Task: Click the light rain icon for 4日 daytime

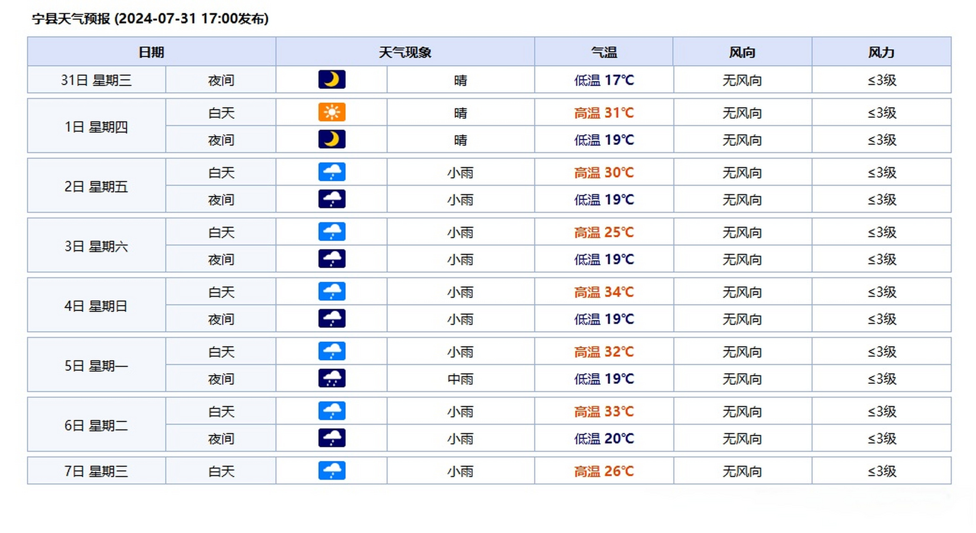Action: (332, 291)
